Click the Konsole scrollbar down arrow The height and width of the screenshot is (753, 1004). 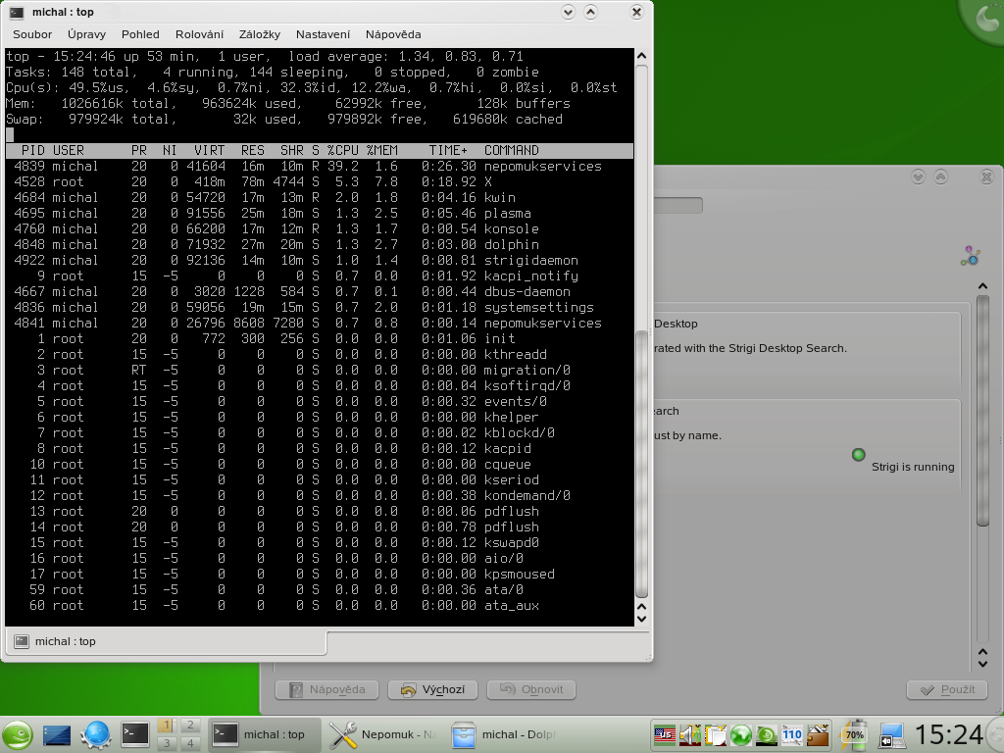[641, 620]
